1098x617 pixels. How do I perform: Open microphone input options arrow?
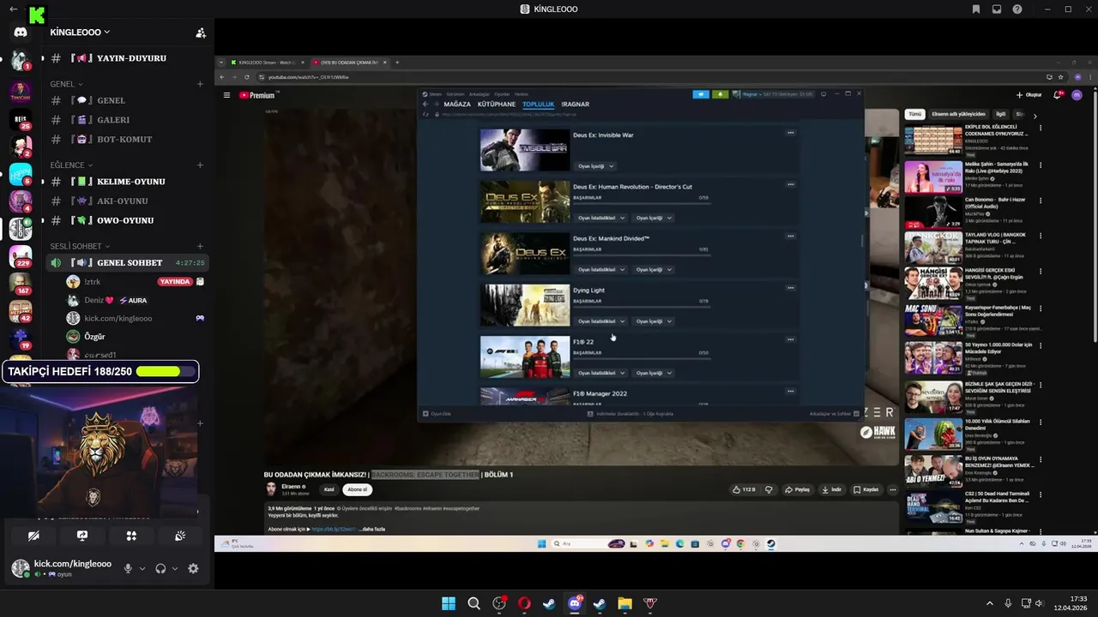tap(142, 568)
